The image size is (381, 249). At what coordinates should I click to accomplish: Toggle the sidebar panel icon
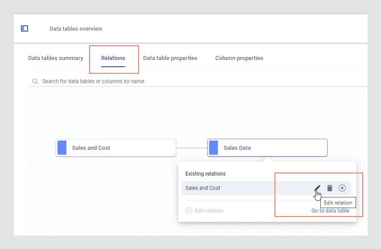click(x=25, y=28)
